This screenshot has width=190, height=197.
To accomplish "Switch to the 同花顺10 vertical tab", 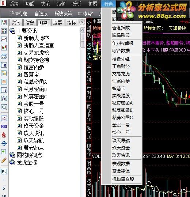I will [89, 113].
